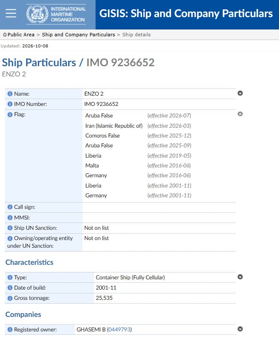The image size is (279, 340).
Task: Click the IMO logo emblem
Action: [37, 14]
